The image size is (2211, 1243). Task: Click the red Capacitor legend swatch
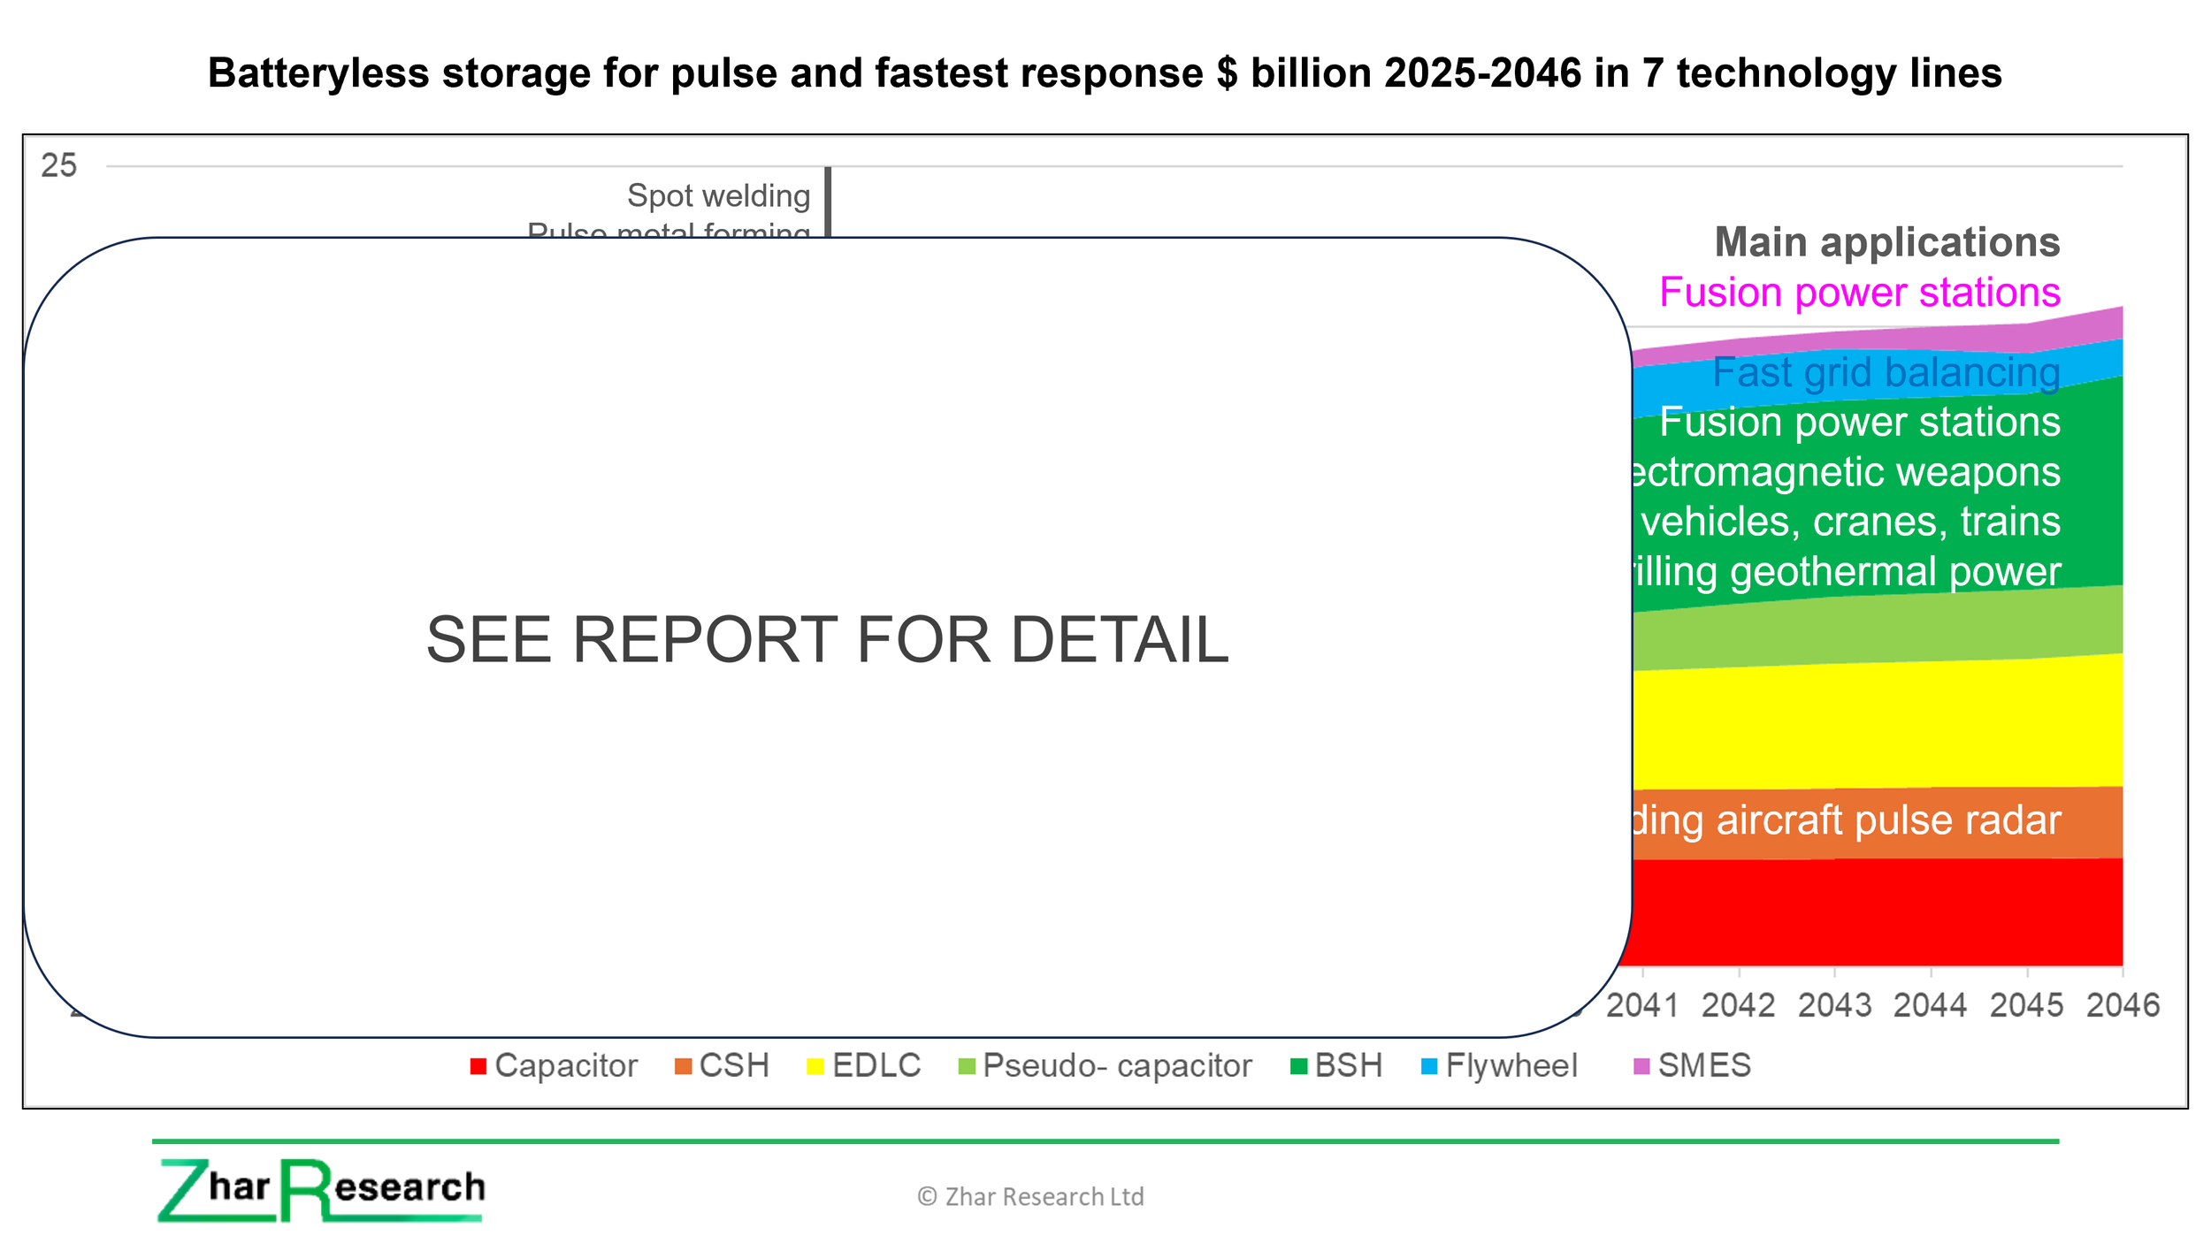coord(478,1066)
